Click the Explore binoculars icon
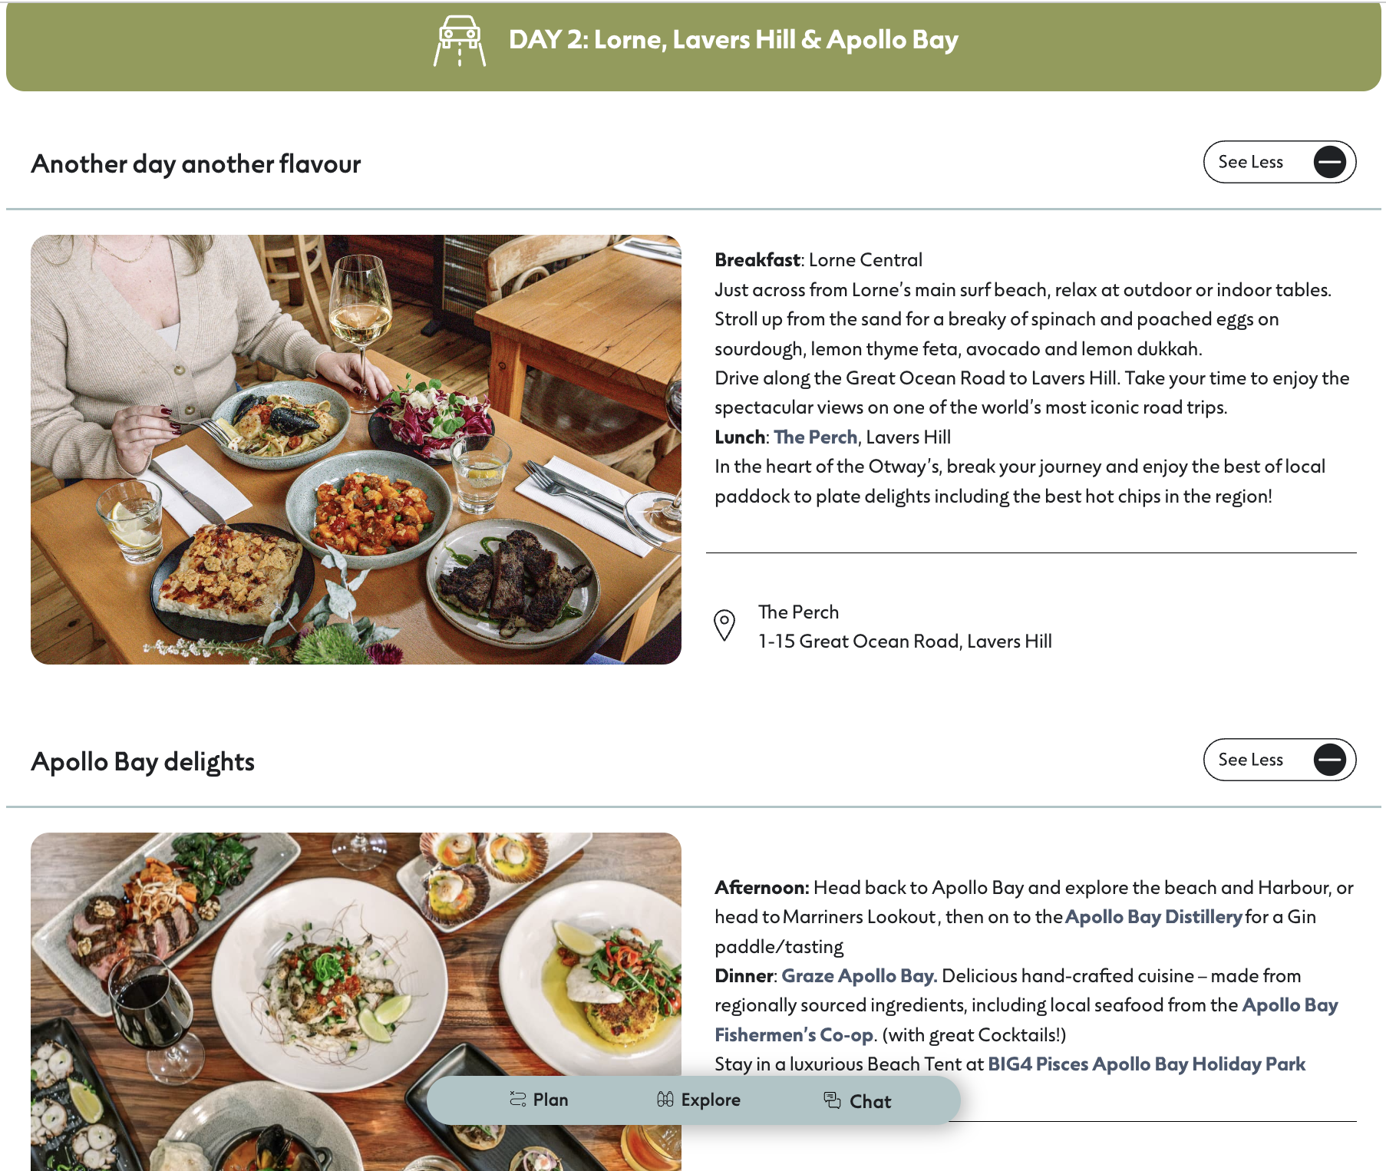Viewport: 1386px width, 1171px height. tap(665, 1099)
